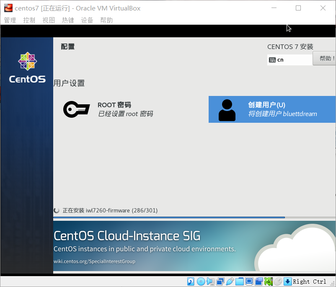This screenshot has width=336, height=287.
Task: Click the Right Ctrl host key label
Action: (x=310, y=282)
